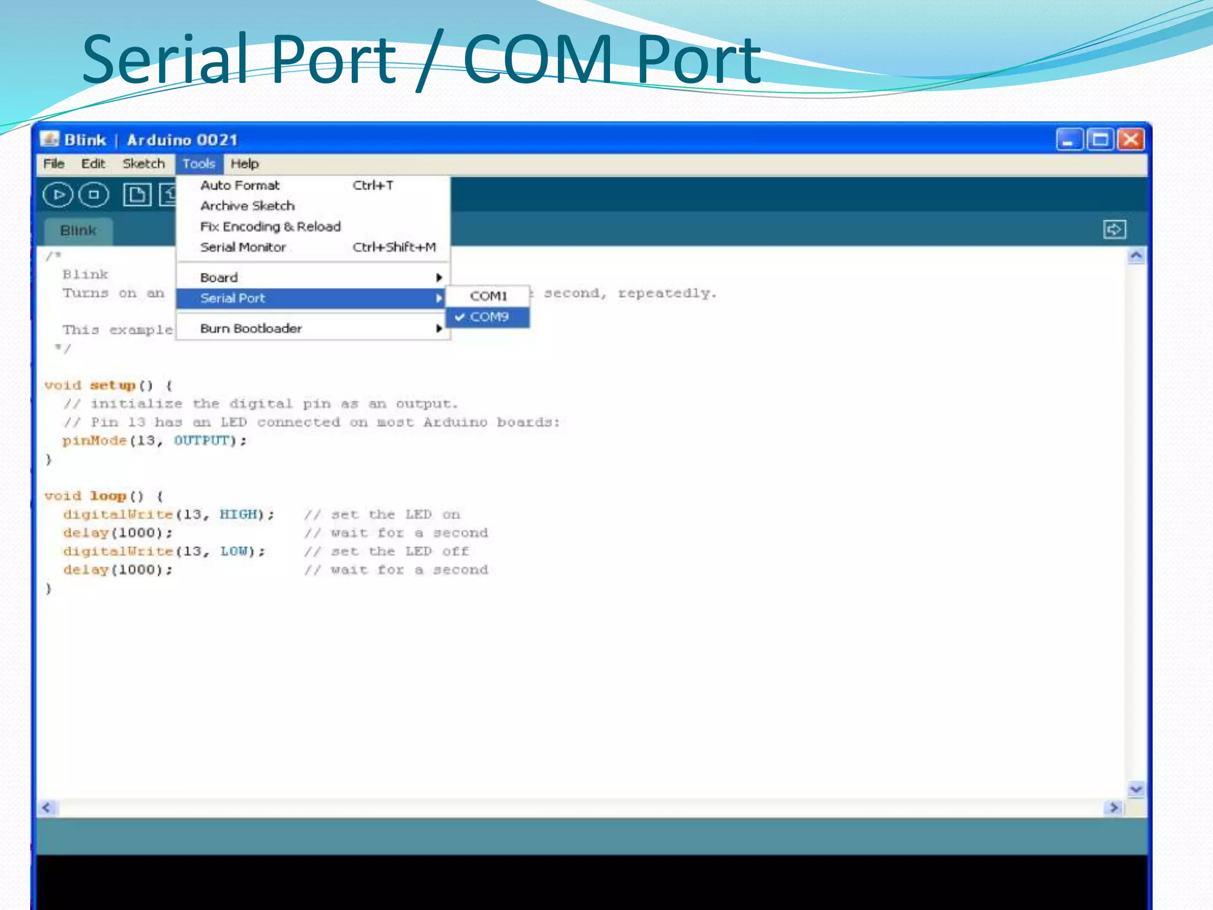The height and width of the screenshot is (910, 1213).
Task: Click the horizontal scroll left arrow
Action: point(47,808)
